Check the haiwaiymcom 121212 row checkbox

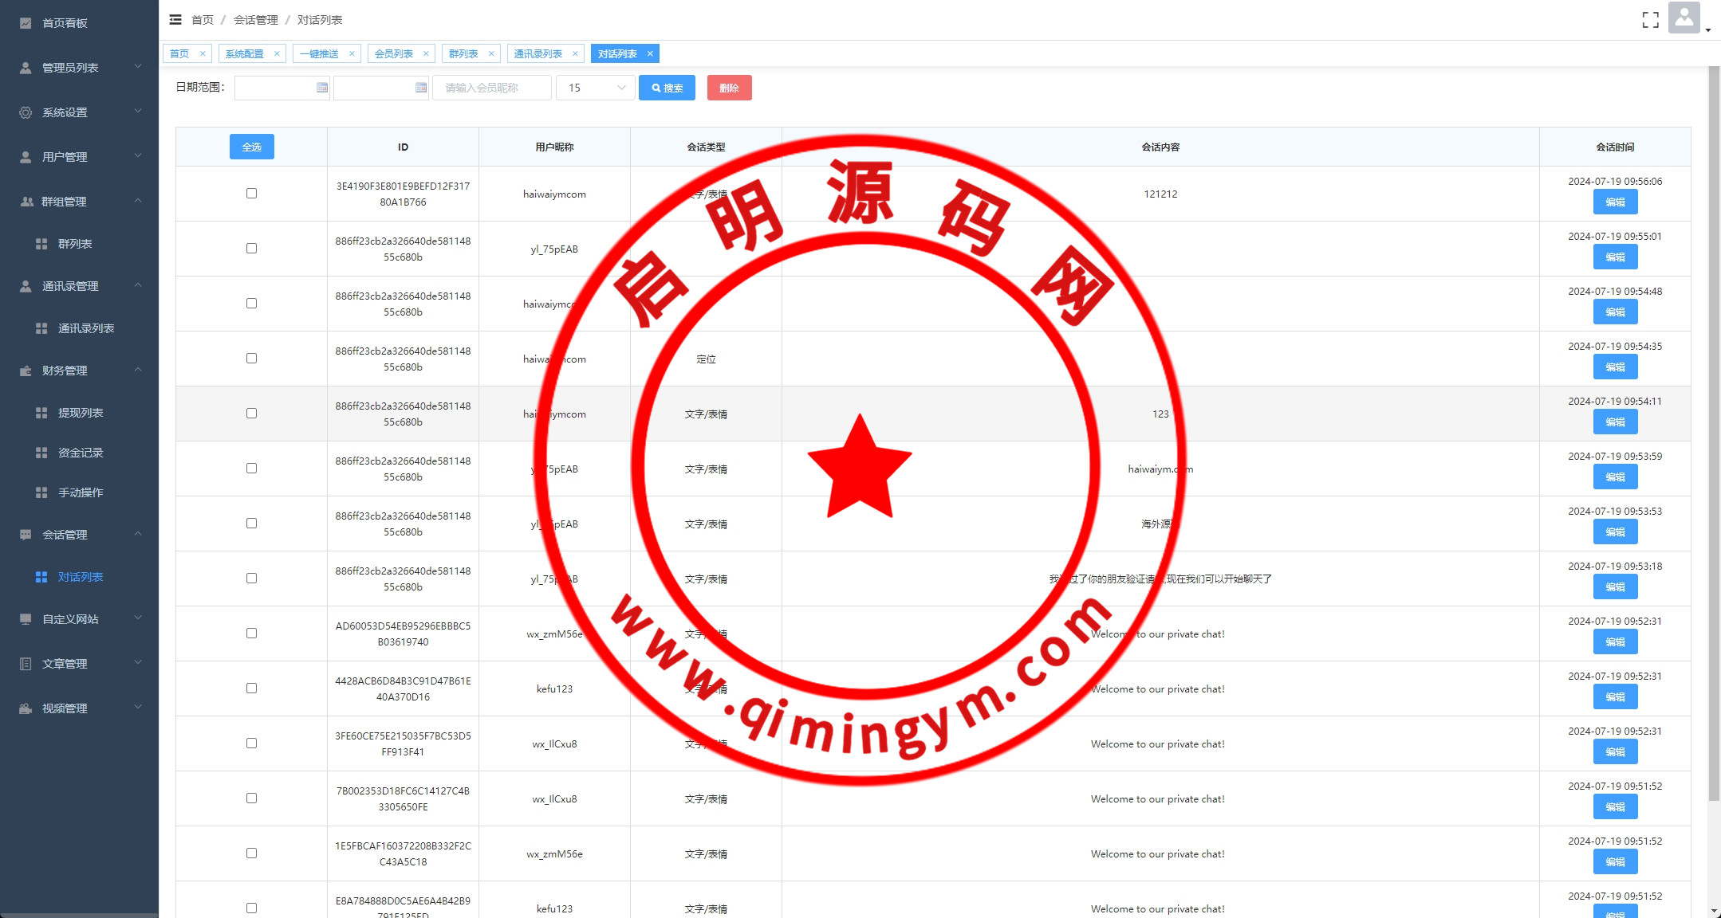251,194
